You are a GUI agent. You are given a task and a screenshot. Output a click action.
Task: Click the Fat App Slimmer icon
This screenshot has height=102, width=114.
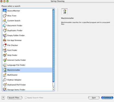5,40
